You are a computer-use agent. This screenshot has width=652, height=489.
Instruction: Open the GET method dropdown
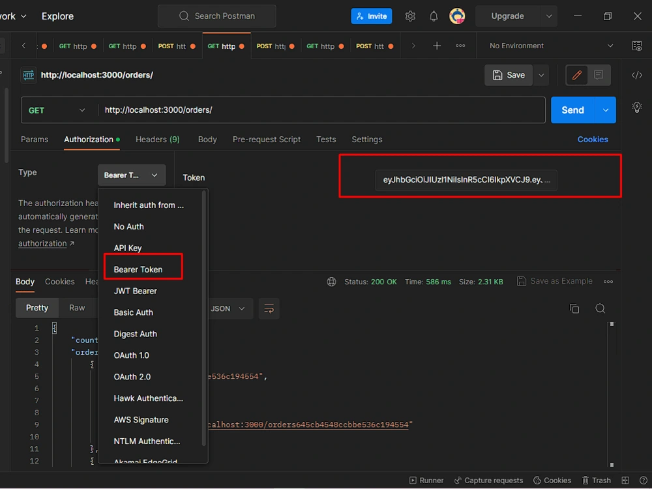[x=57, y=110]
